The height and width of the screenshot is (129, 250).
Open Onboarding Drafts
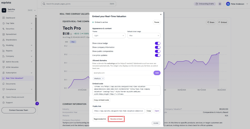205,4
